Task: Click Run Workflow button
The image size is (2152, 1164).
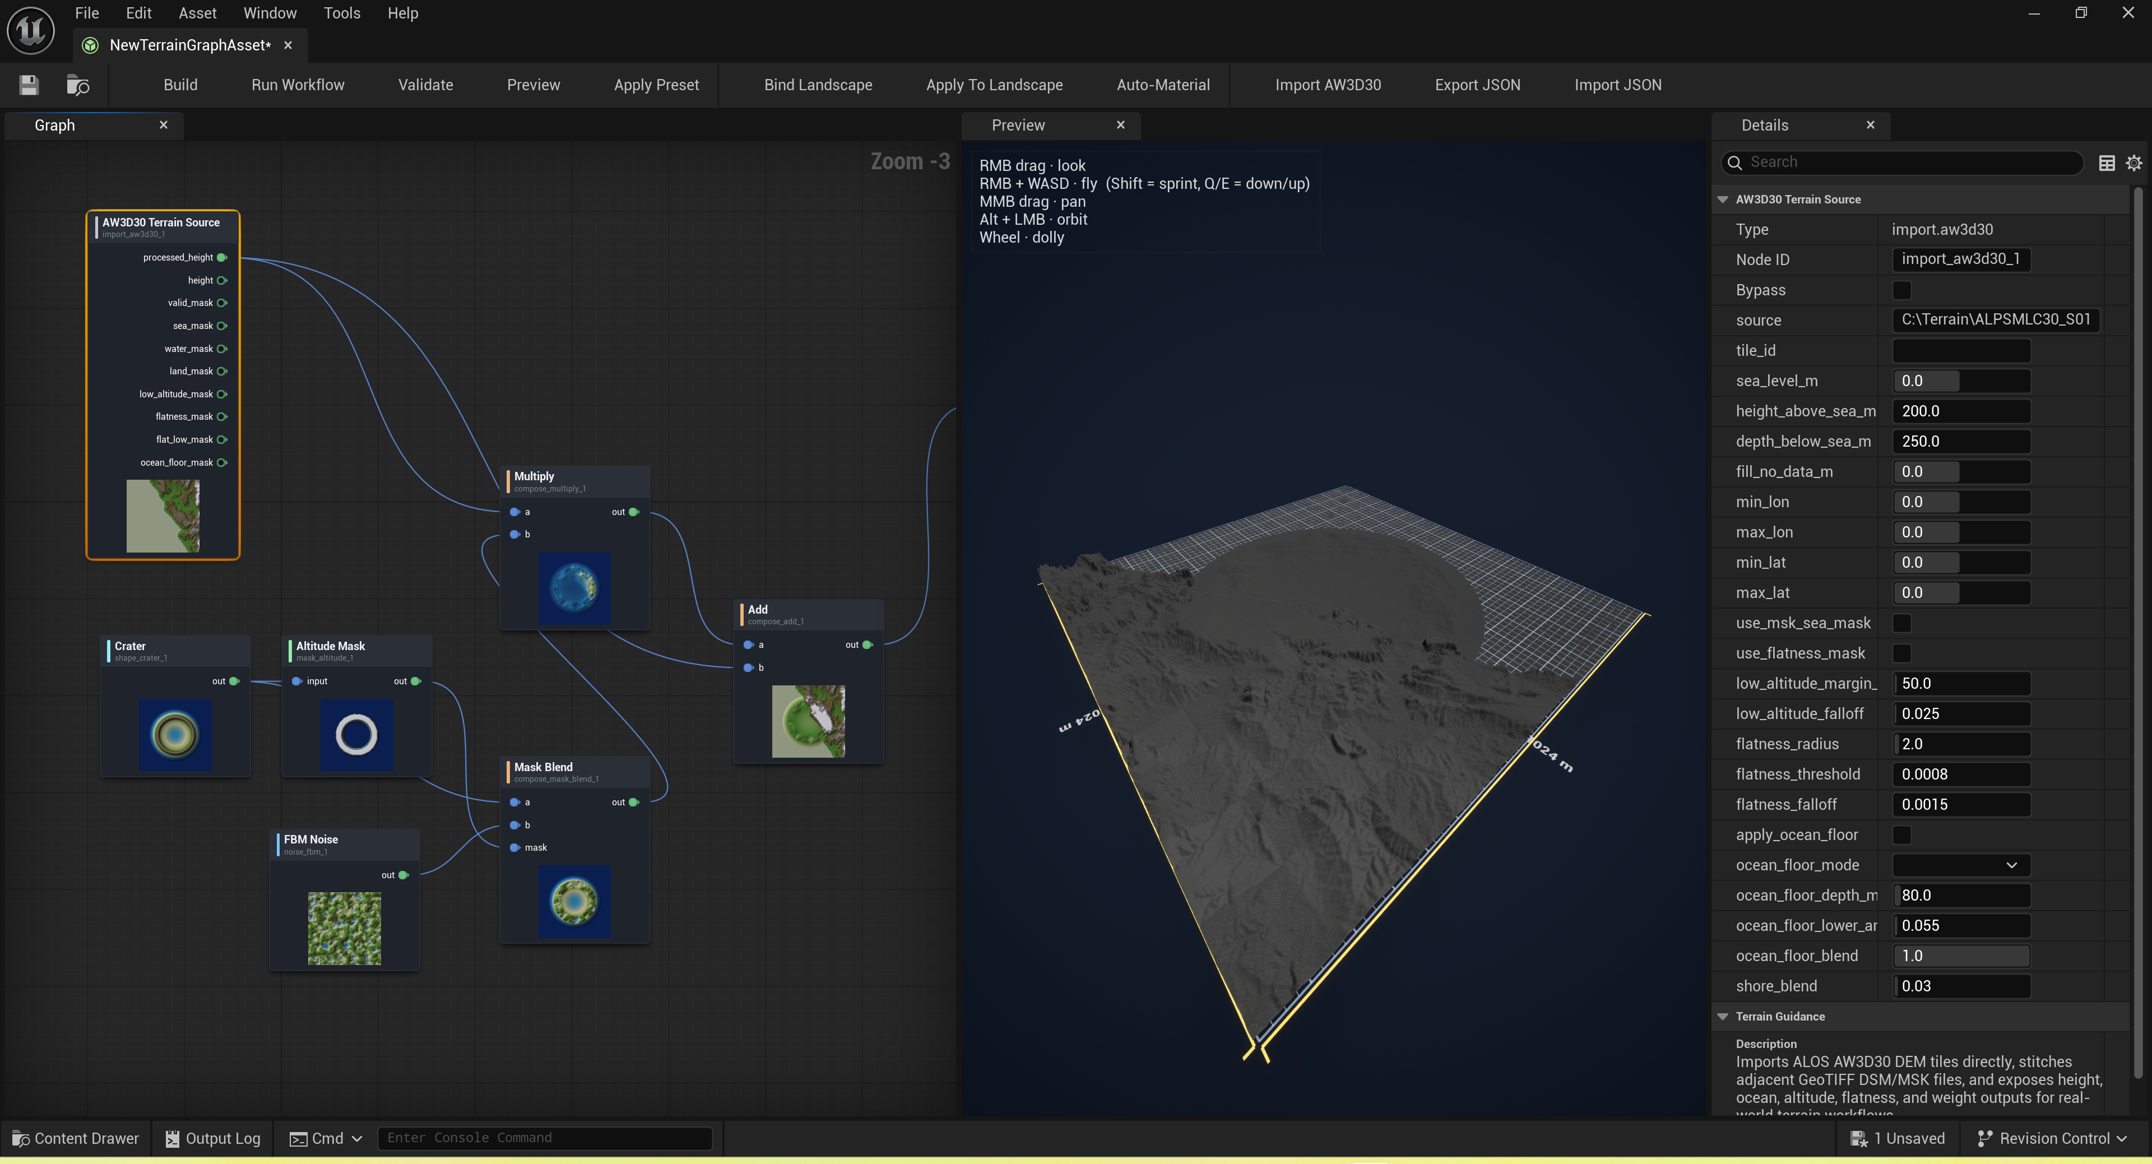Action: (x=298, y=85)
